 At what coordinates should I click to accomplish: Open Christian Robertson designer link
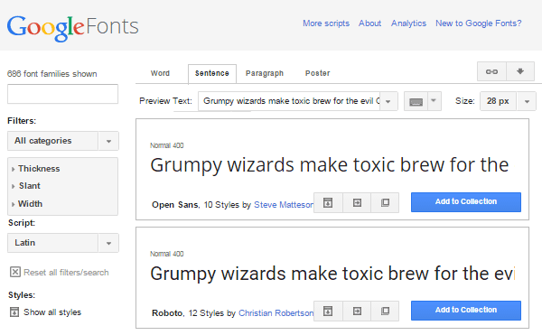[276, 313]
